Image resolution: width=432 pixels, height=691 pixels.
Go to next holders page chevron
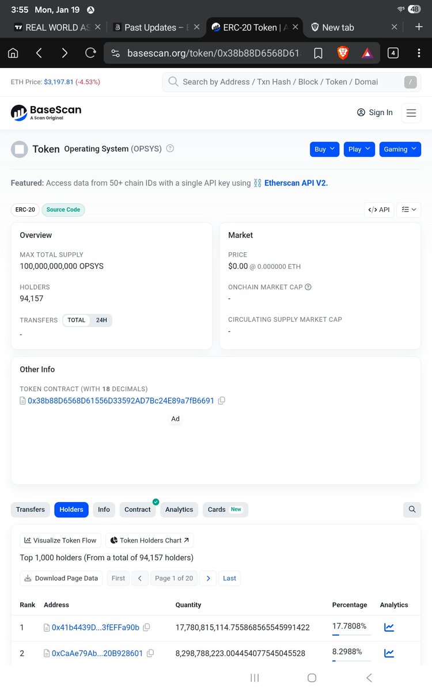[x=208, y=578]
